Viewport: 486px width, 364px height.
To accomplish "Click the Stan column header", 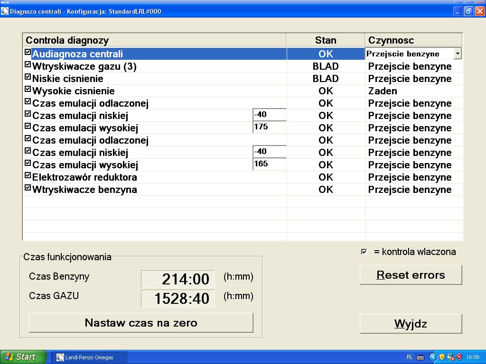I will 326,40.
